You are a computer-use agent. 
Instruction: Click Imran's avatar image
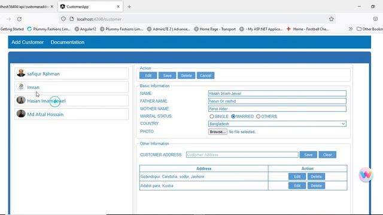coord(21,87)
